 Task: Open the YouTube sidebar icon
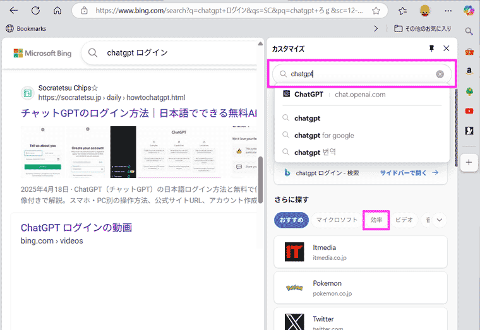(469, 110)
